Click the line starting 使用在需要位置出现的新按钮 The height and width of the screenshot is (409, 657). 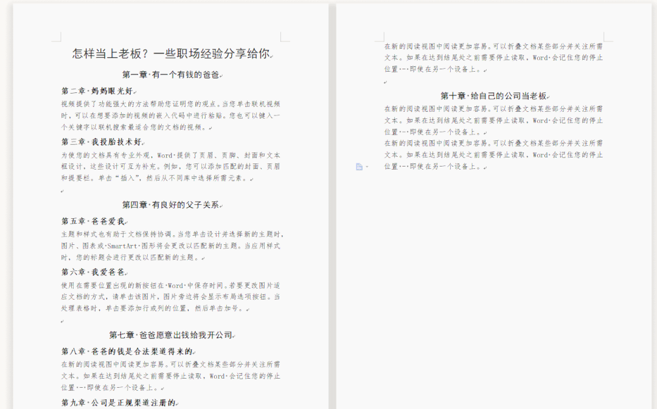click(170, 286)
